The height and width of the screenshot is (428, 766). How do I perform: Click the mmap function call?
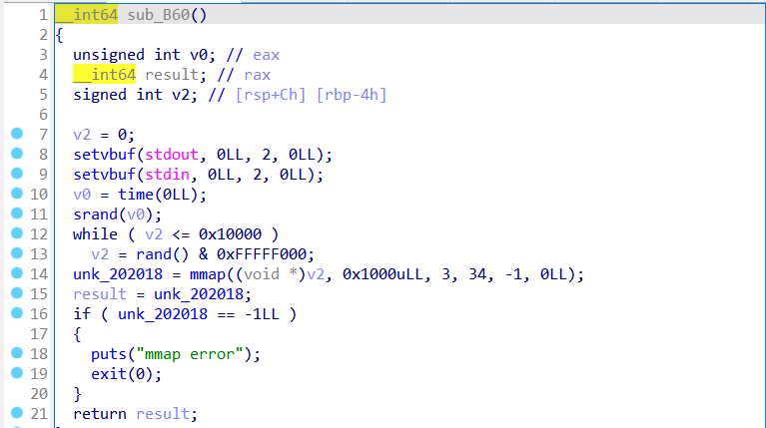[208, 274]
